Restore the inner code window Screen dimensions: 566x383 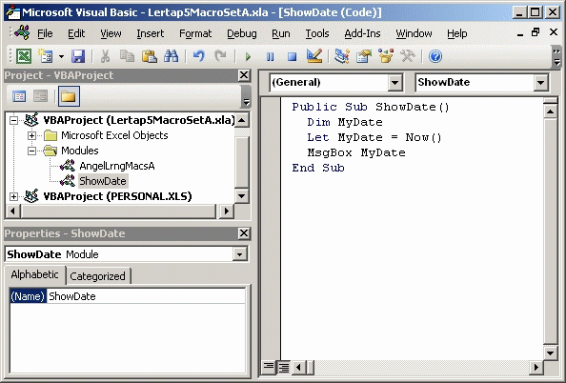point(536,32)
